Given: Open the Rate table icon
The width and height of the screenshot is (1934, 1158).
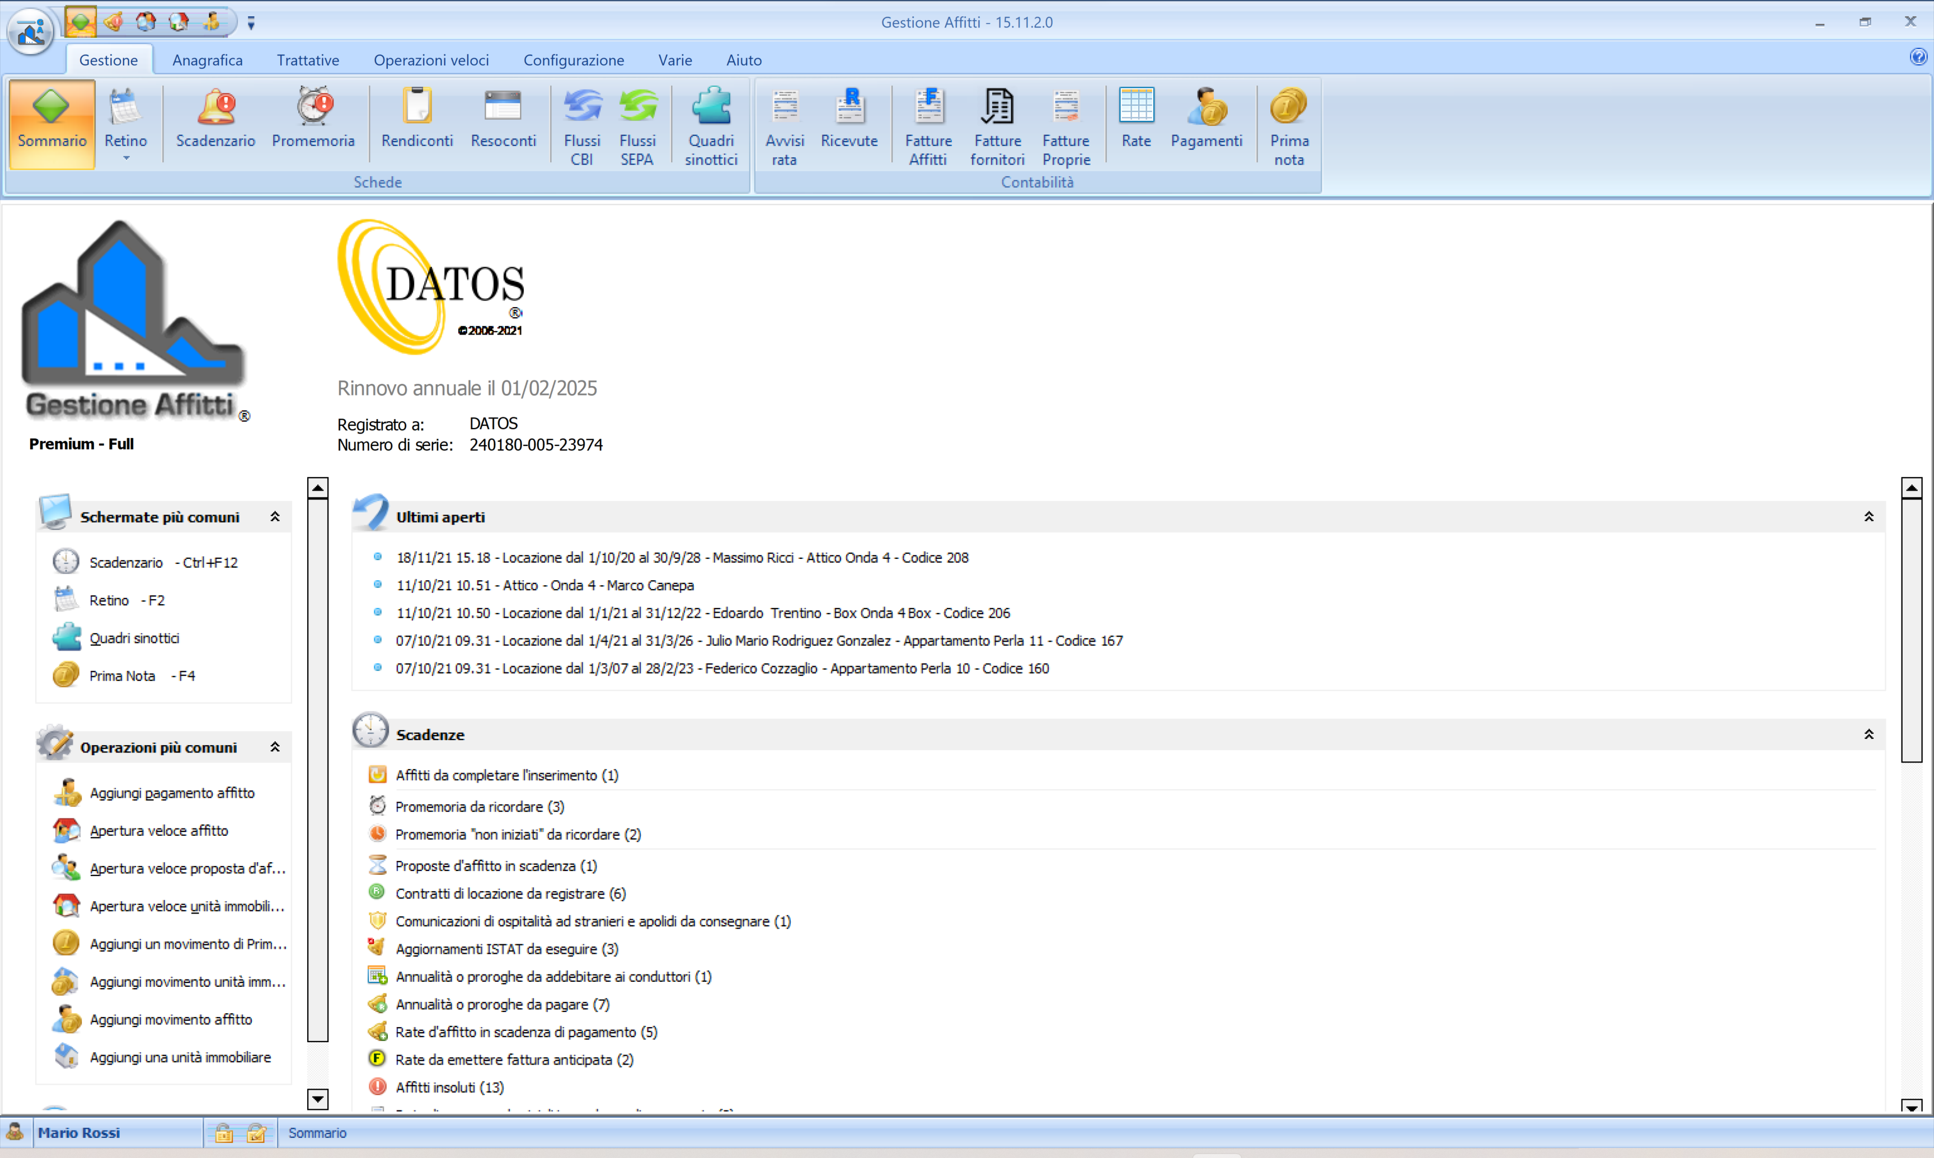Looking at the screenshot, I should pos(1135,106).
